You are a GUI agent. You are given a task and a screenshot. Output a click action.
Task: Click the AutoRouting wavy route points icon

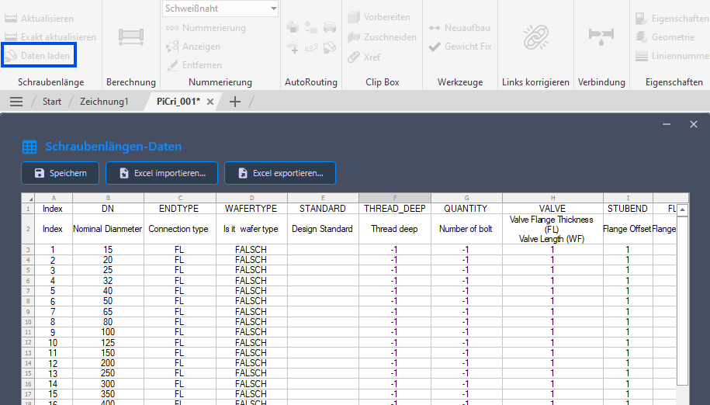[x=311, y=47]
